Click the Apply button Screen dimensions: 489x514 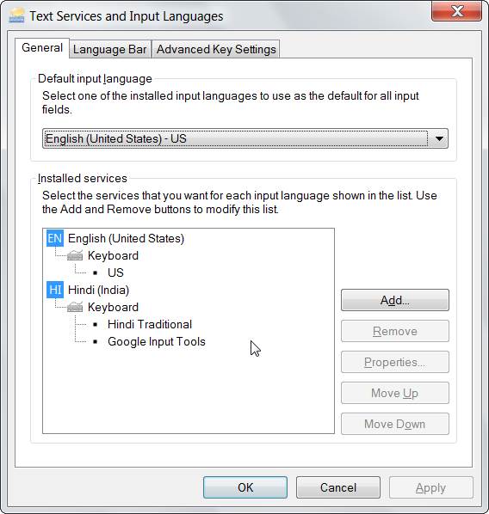430,487
